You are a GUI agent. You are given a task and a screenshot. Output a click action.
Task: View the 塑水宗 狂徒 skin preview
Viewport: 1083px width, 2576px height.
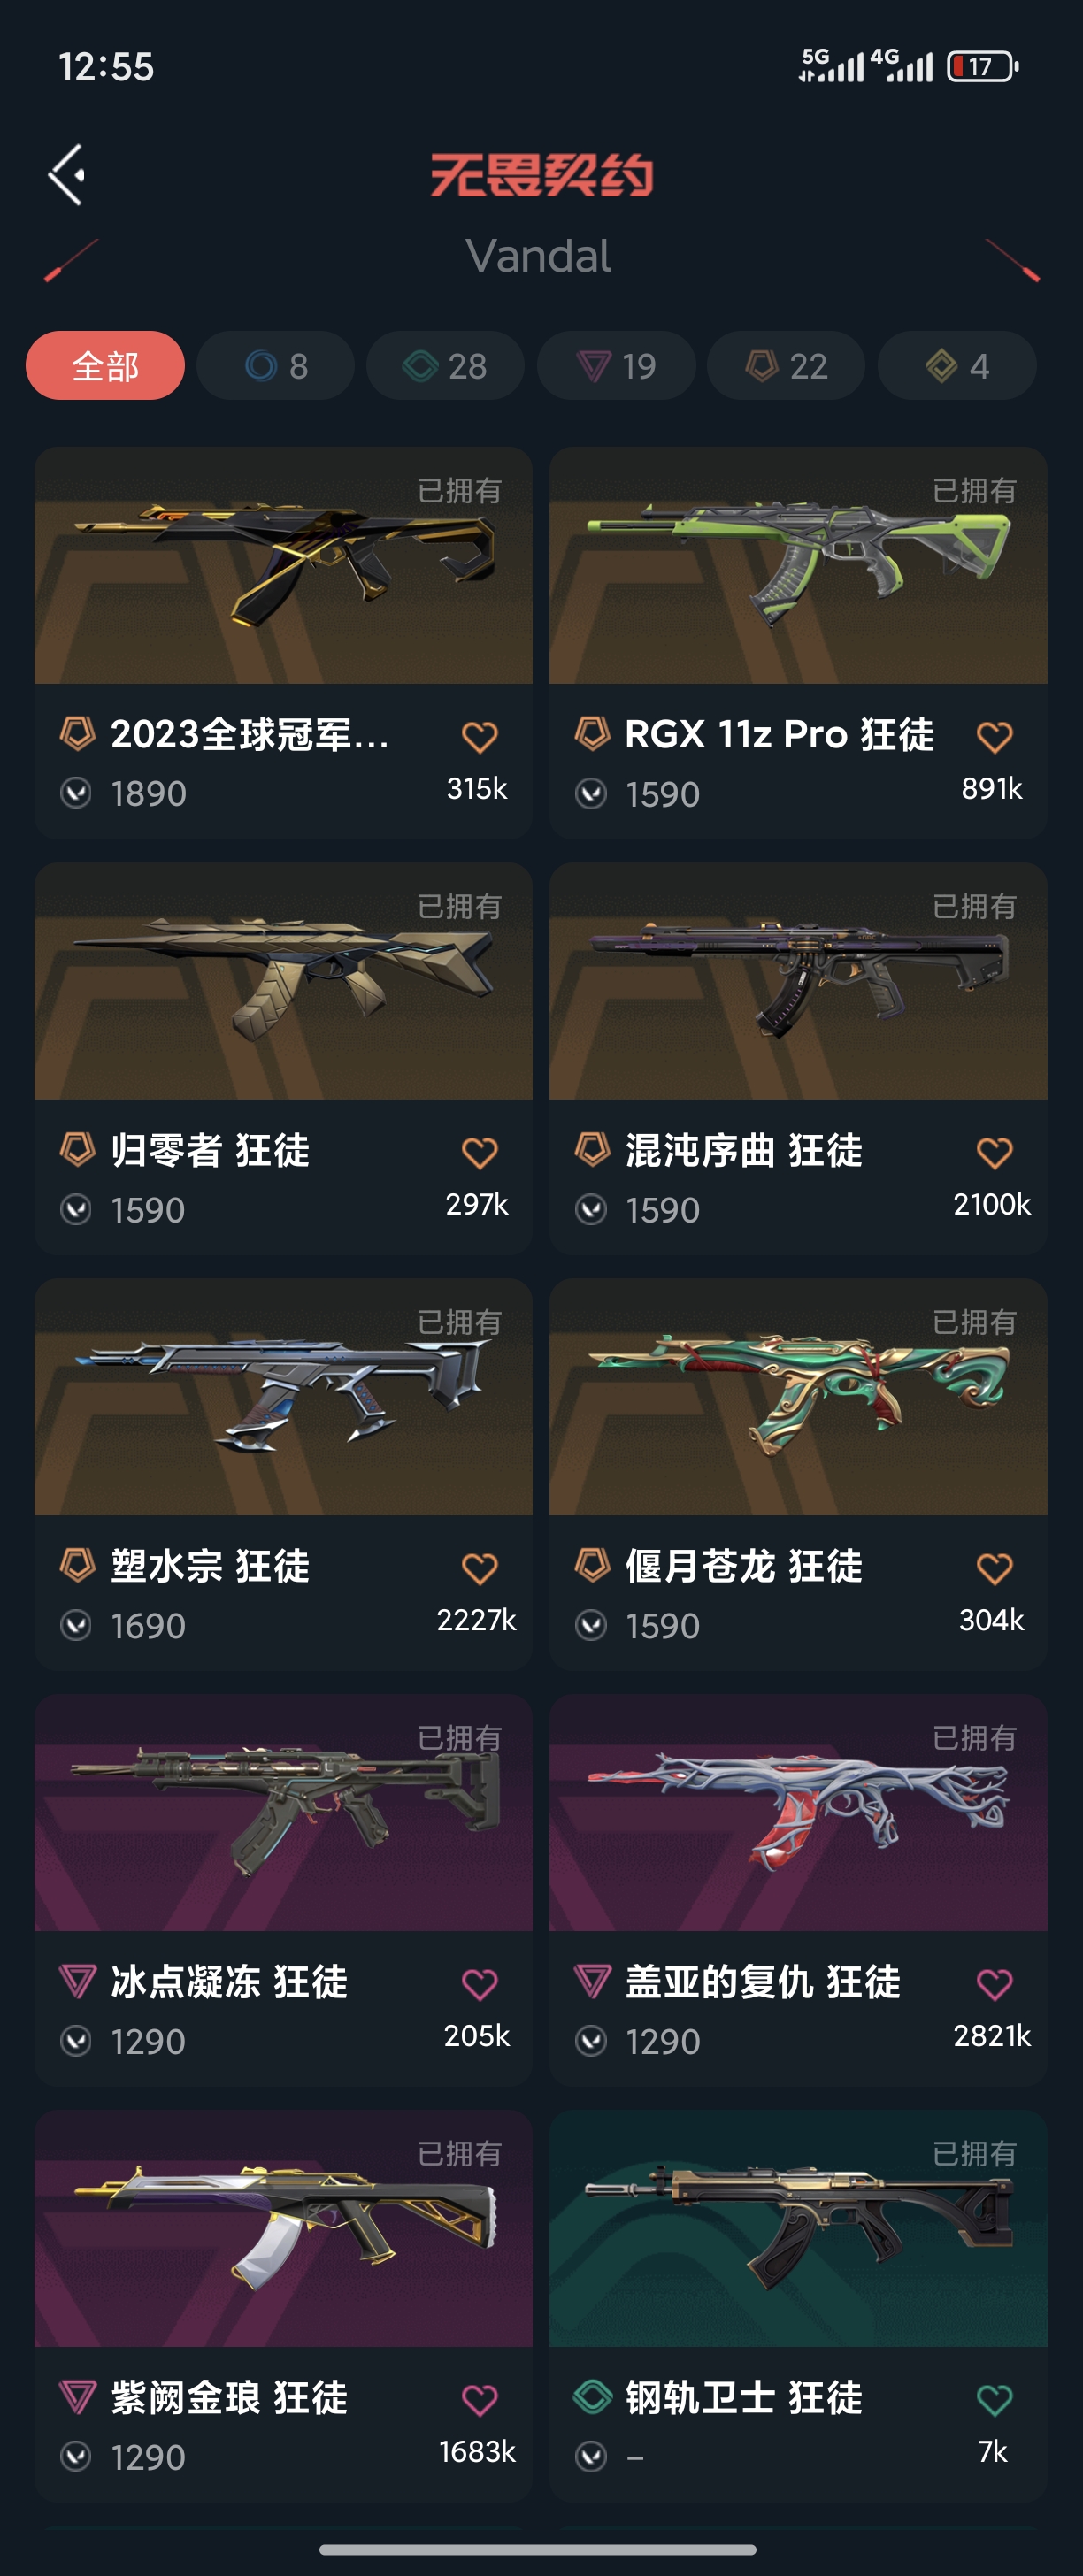[283, 1397]
